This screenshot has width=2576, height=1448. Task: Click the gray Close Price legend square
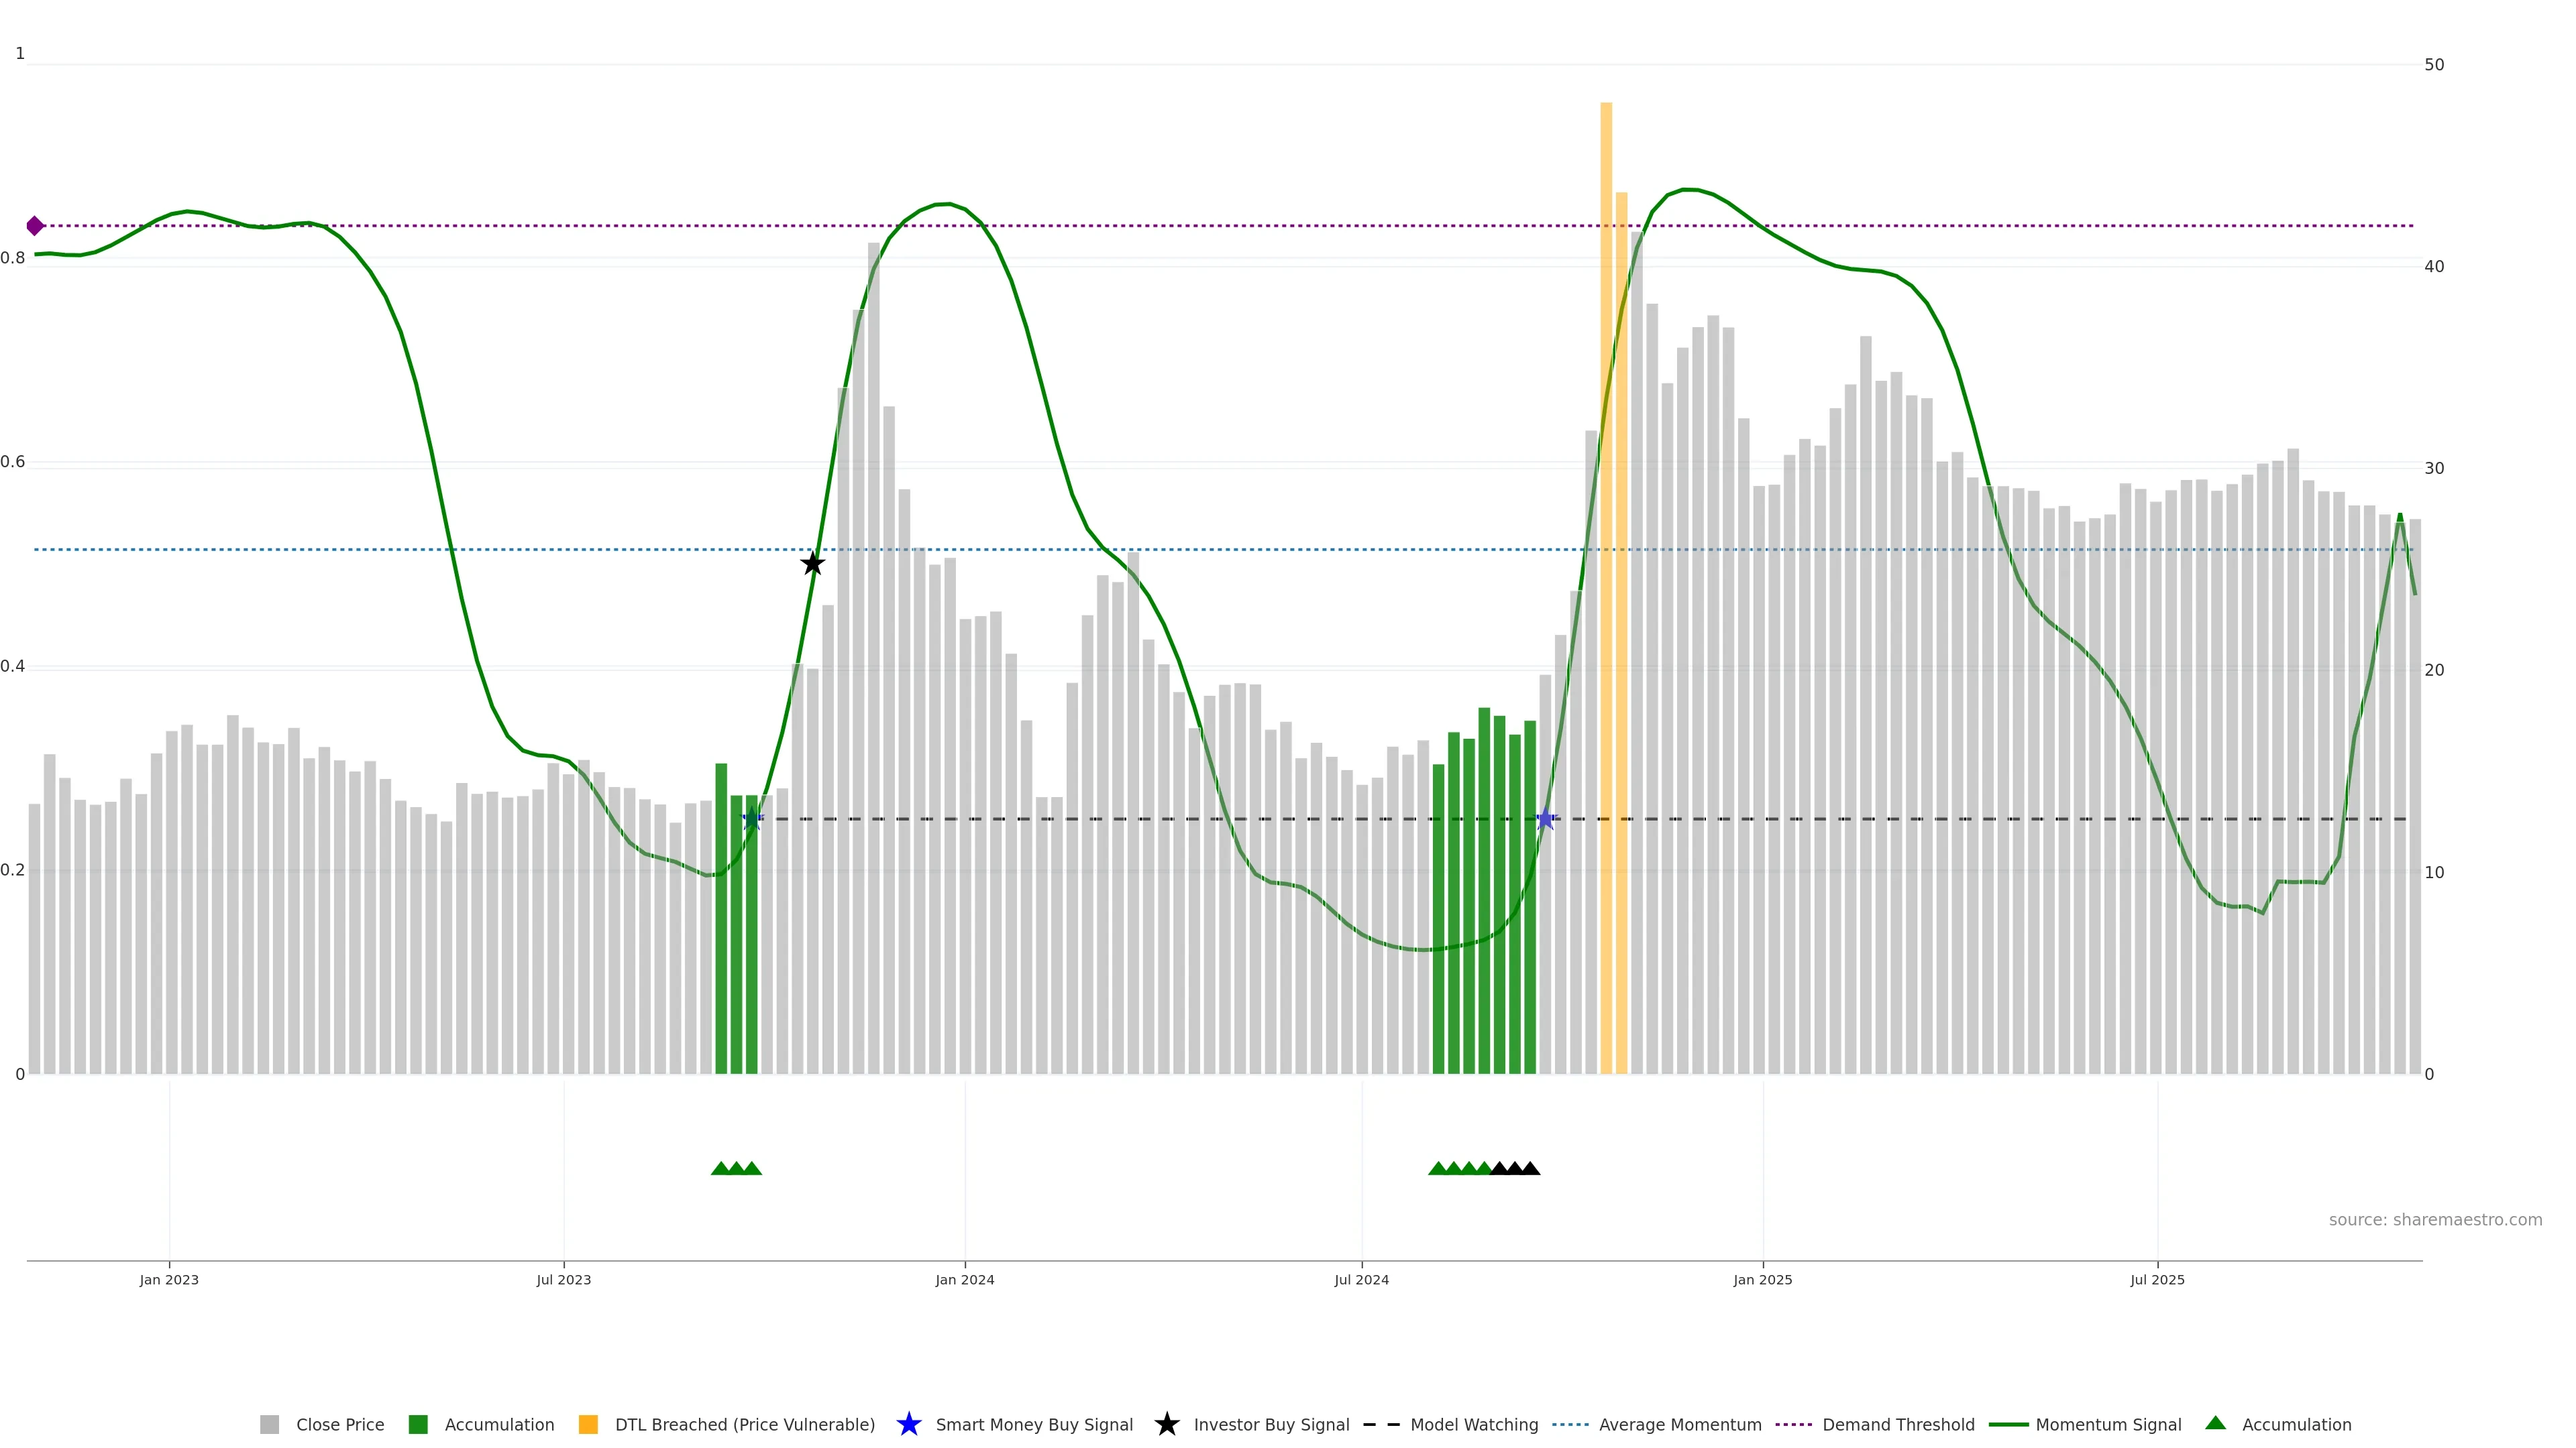click(x=270, y=1424)
